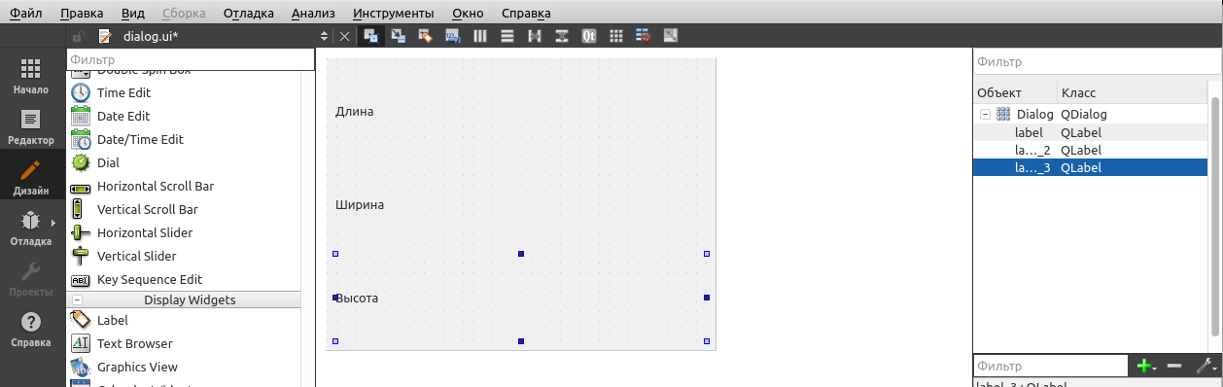The image size is (1223, 387).
Task: Open the Инструменты menu
Action: point(394,13)
